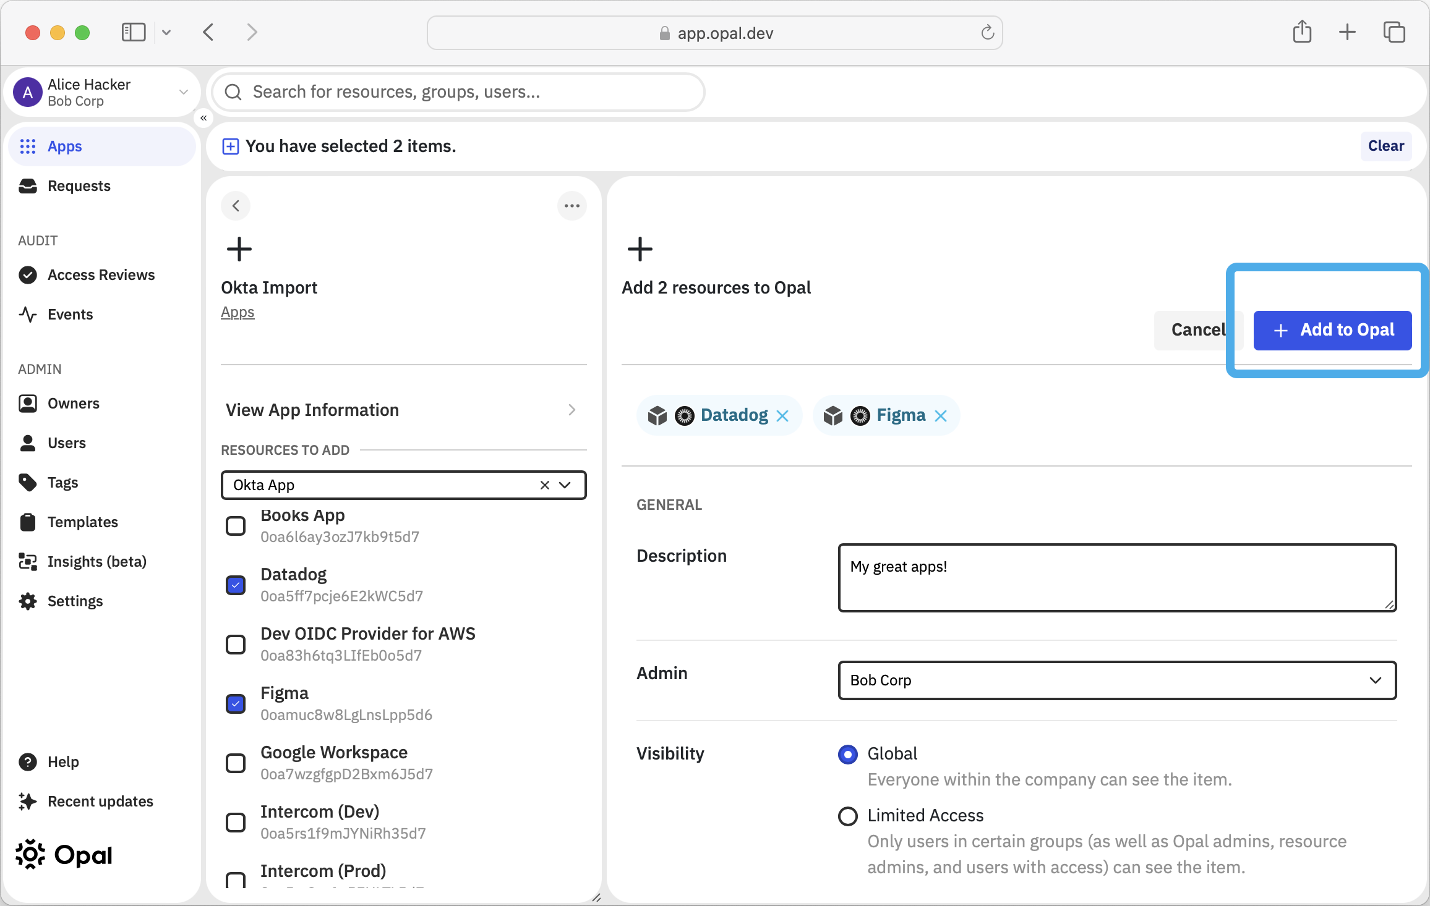Click the selection plus icon in banner
Image resolution: width=1430 pixels, height=906 pixels.
tap(230, 146)
